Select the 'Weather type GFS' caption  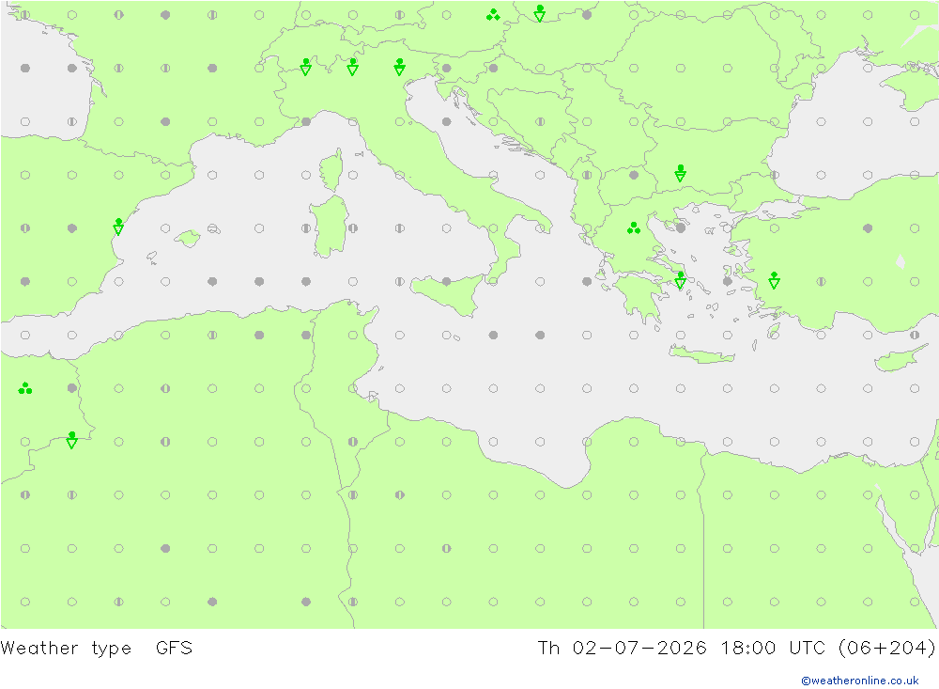point(97,649)
